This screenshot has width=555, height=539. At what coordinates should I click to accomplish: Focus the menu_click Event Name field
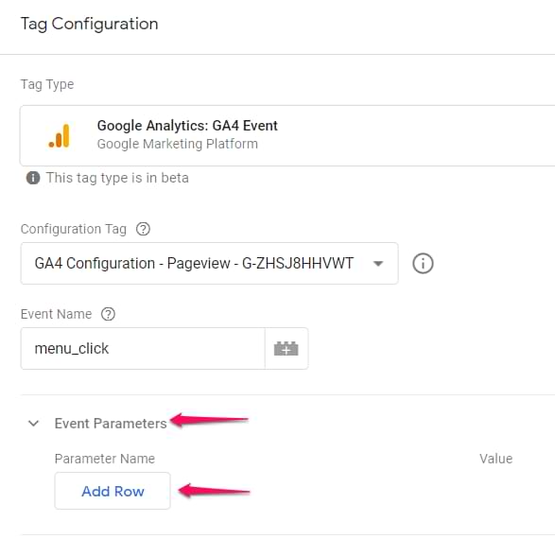pos(143,349)
